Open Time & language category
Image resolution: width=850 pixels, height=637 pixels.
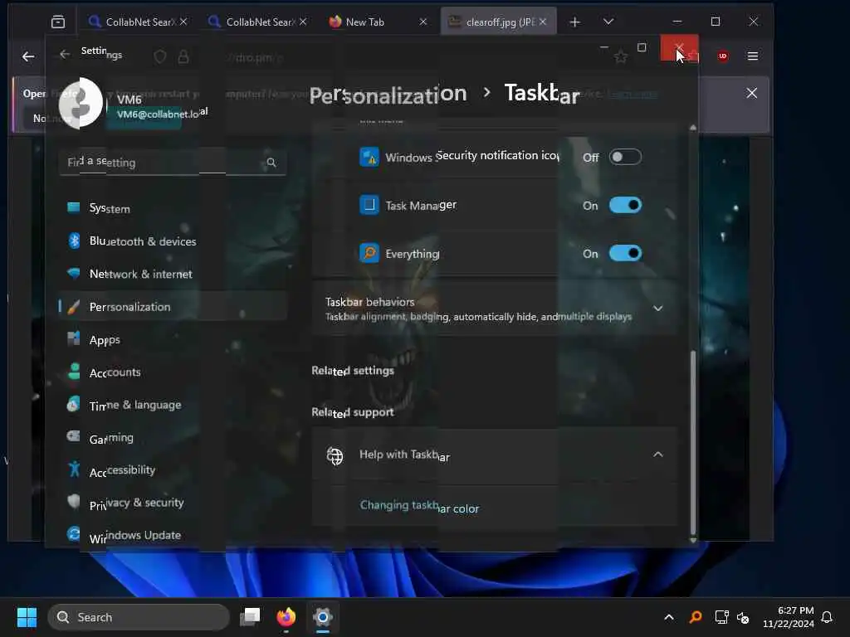[173, 405]
